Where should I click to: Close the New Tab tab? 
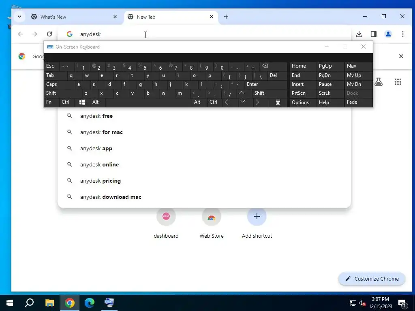pyautogui.click(x=211, y=17)
